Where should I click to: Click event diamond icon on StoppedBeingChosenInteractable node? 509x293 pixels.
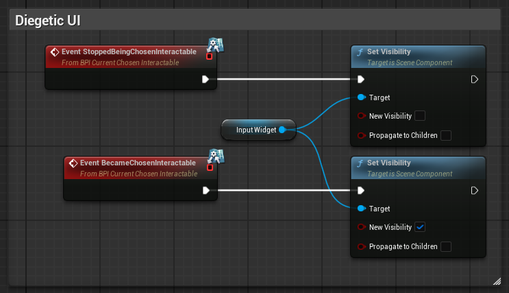tap(55, 51)
